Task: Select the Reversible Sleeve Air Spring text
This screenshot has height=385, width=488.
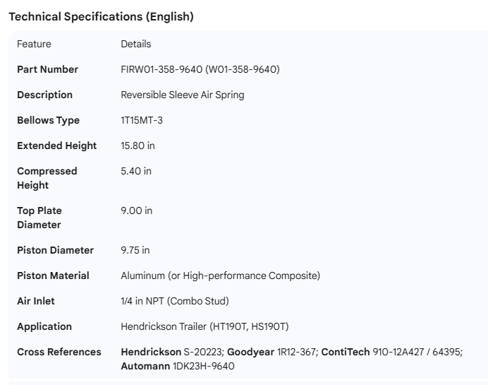Action: (x=182, y=95)
